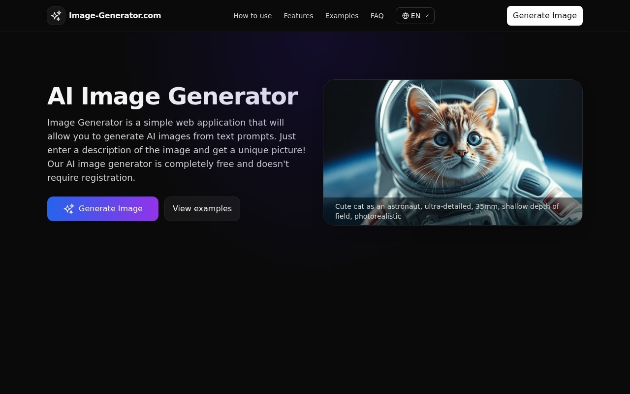
Task: Open the FAQ link
Action: (377, 16)
